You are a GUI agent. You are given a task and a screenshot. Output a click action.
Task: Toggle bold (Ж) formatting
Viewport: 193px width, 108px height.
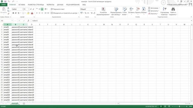13,13
